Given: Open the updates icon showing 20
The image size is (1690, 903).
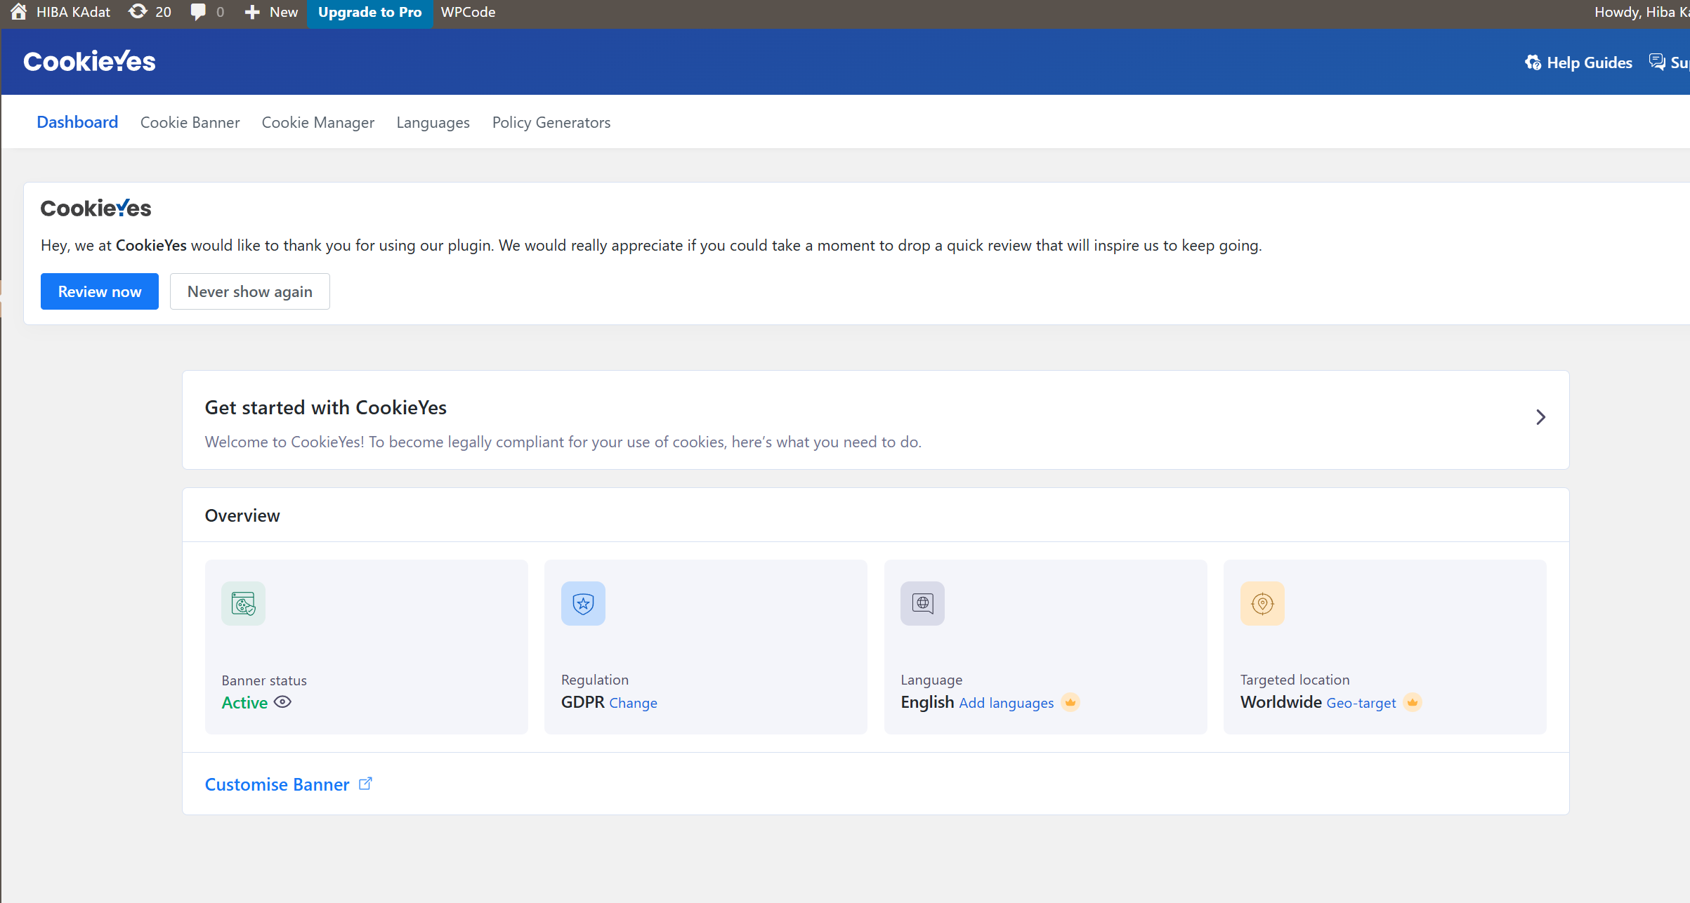Looking at the screenshot, I should 138,12.
